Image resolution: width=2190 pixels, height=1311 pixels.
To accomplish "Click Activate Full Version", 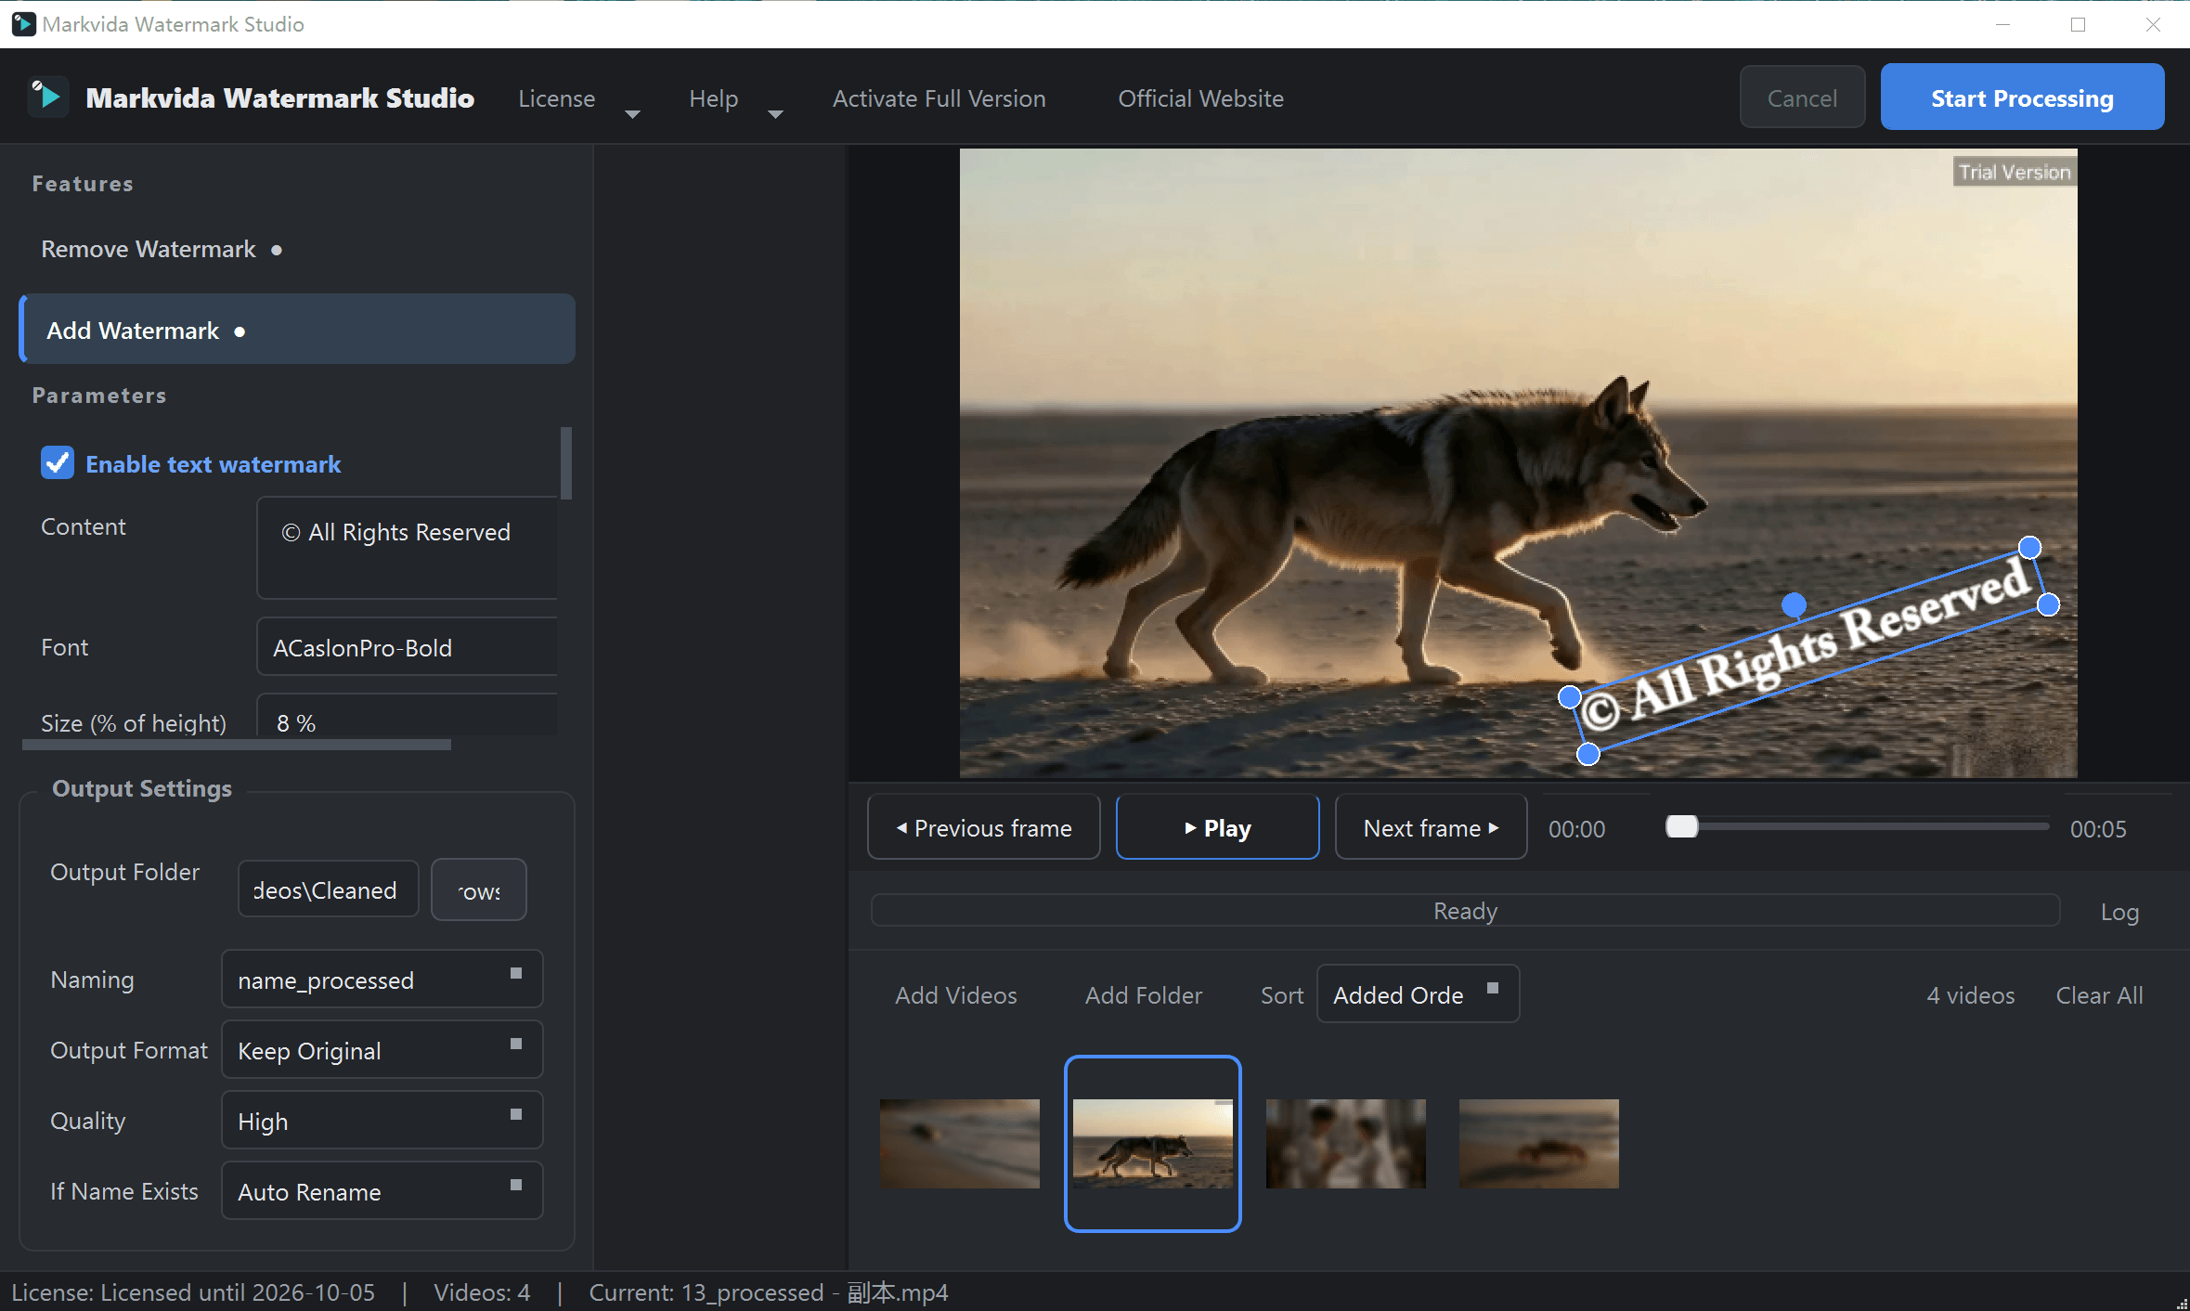I will [939, 98].
